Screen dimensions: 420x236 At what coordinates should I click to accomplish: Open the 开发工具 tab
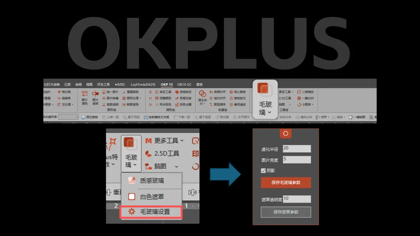pyautogui.click(x=103, y=85)
